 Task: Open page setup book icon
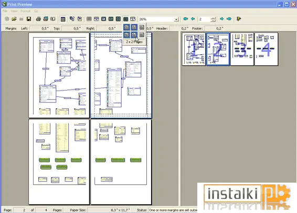[x=53, y=19]
